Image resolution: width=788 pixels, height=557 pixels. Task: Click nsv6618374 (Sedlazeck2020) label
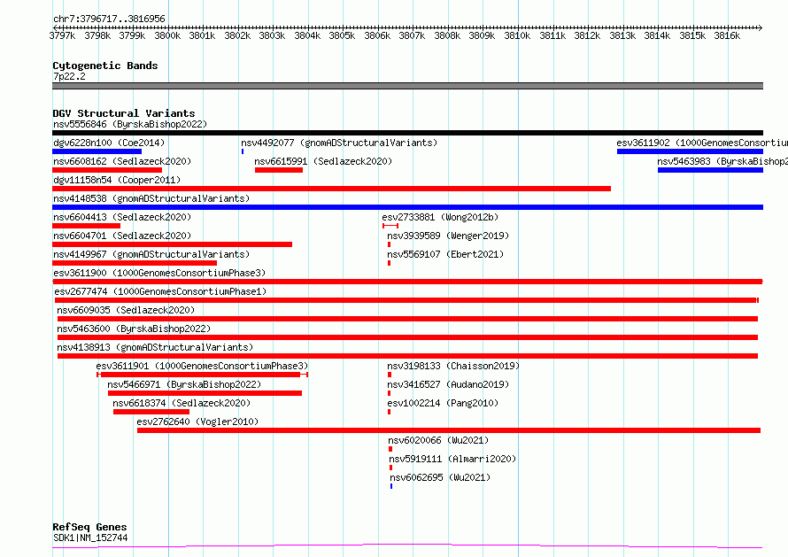[182, 403]
